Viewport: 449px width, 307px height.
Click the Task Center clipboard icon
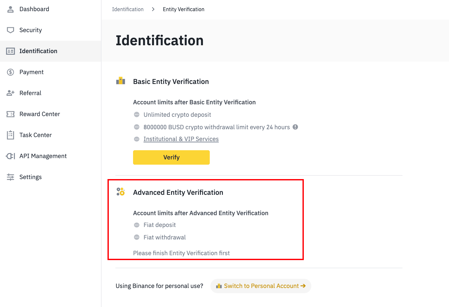pos(10,135)
